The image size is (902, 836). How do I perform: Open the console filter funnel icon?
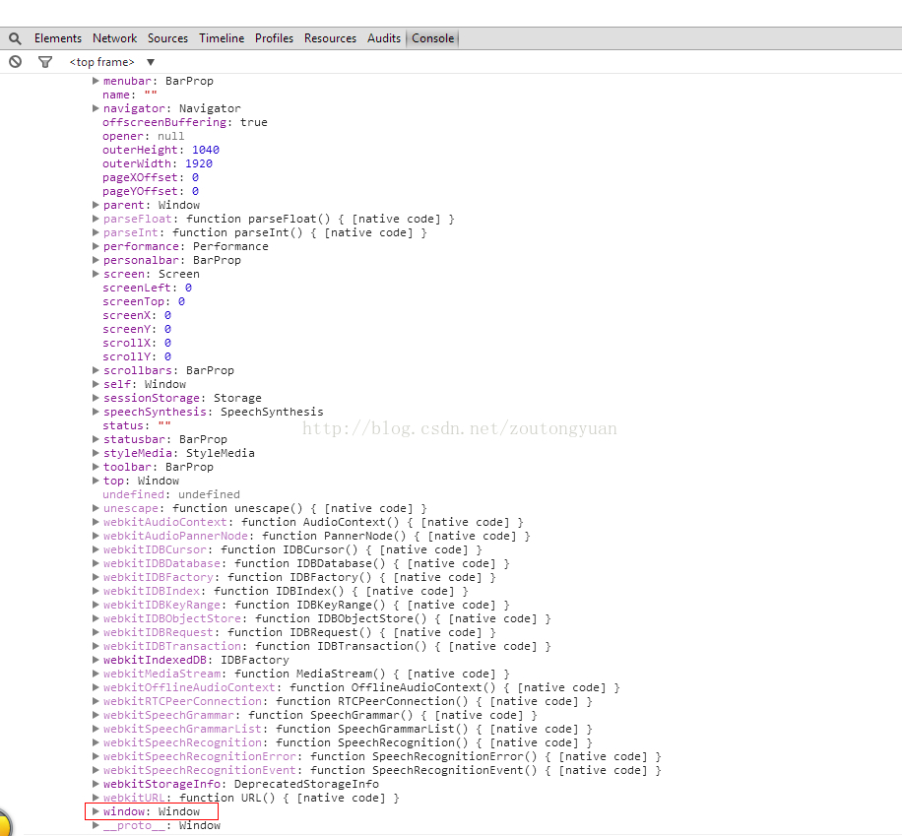click(x=44, y=62)
